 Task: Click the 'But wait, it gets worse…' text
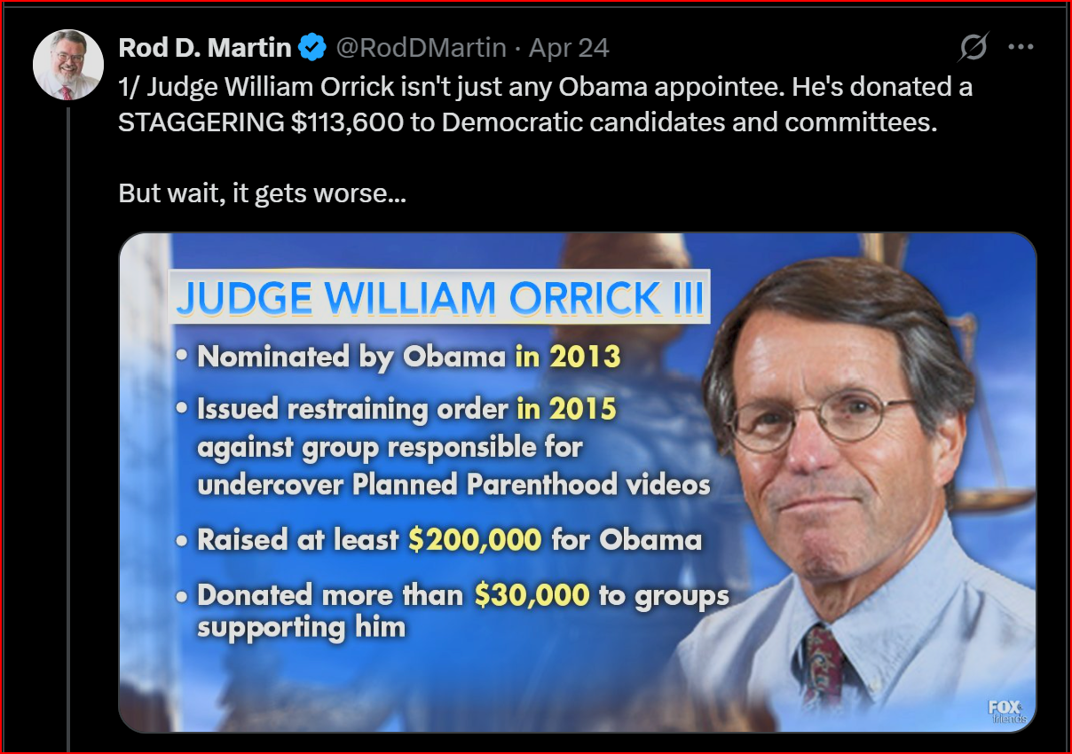262,193
